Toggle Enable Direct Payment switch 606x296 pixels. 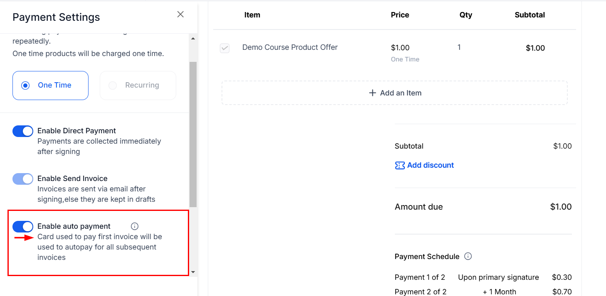tap(23, 131)
